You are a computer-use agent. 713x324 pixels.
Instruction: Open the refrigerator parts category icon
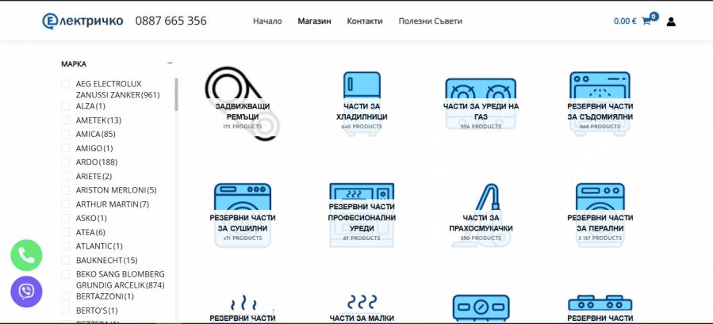coord(361,87)
